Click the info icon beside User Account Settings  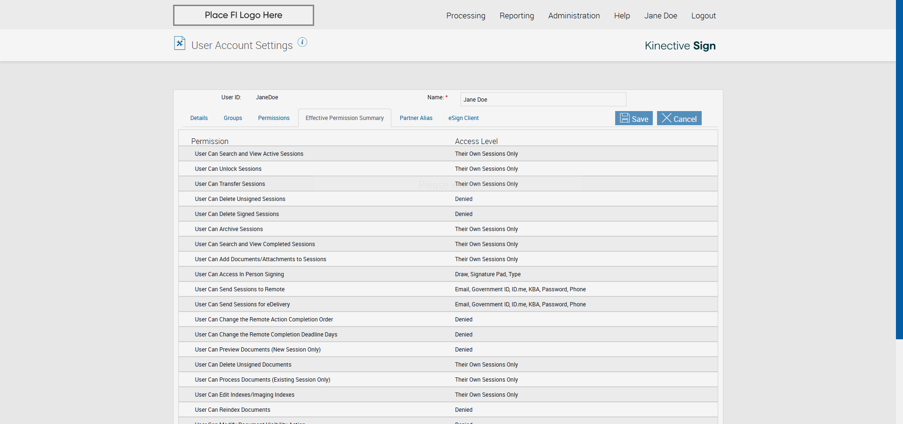[302, 42]
